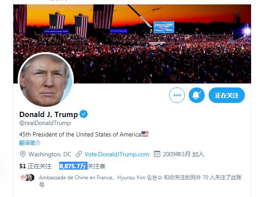Click the mutual followers avatar cluster
Image resolution: width=263 pixels, height=197 pixels.
pyautogui.click(x=27, y=178)
